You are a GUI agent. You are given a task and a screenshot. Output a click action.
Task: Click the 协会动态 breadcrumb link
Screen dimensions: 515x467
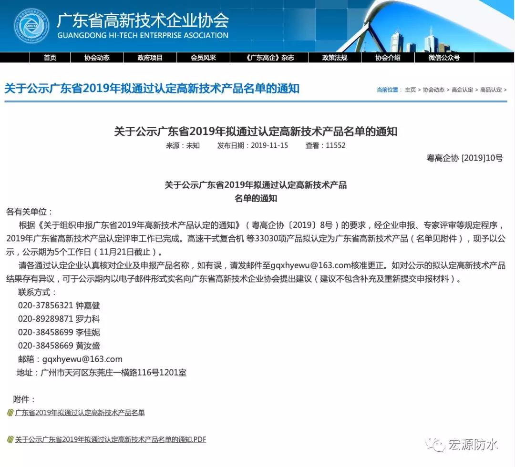(433, 90)
